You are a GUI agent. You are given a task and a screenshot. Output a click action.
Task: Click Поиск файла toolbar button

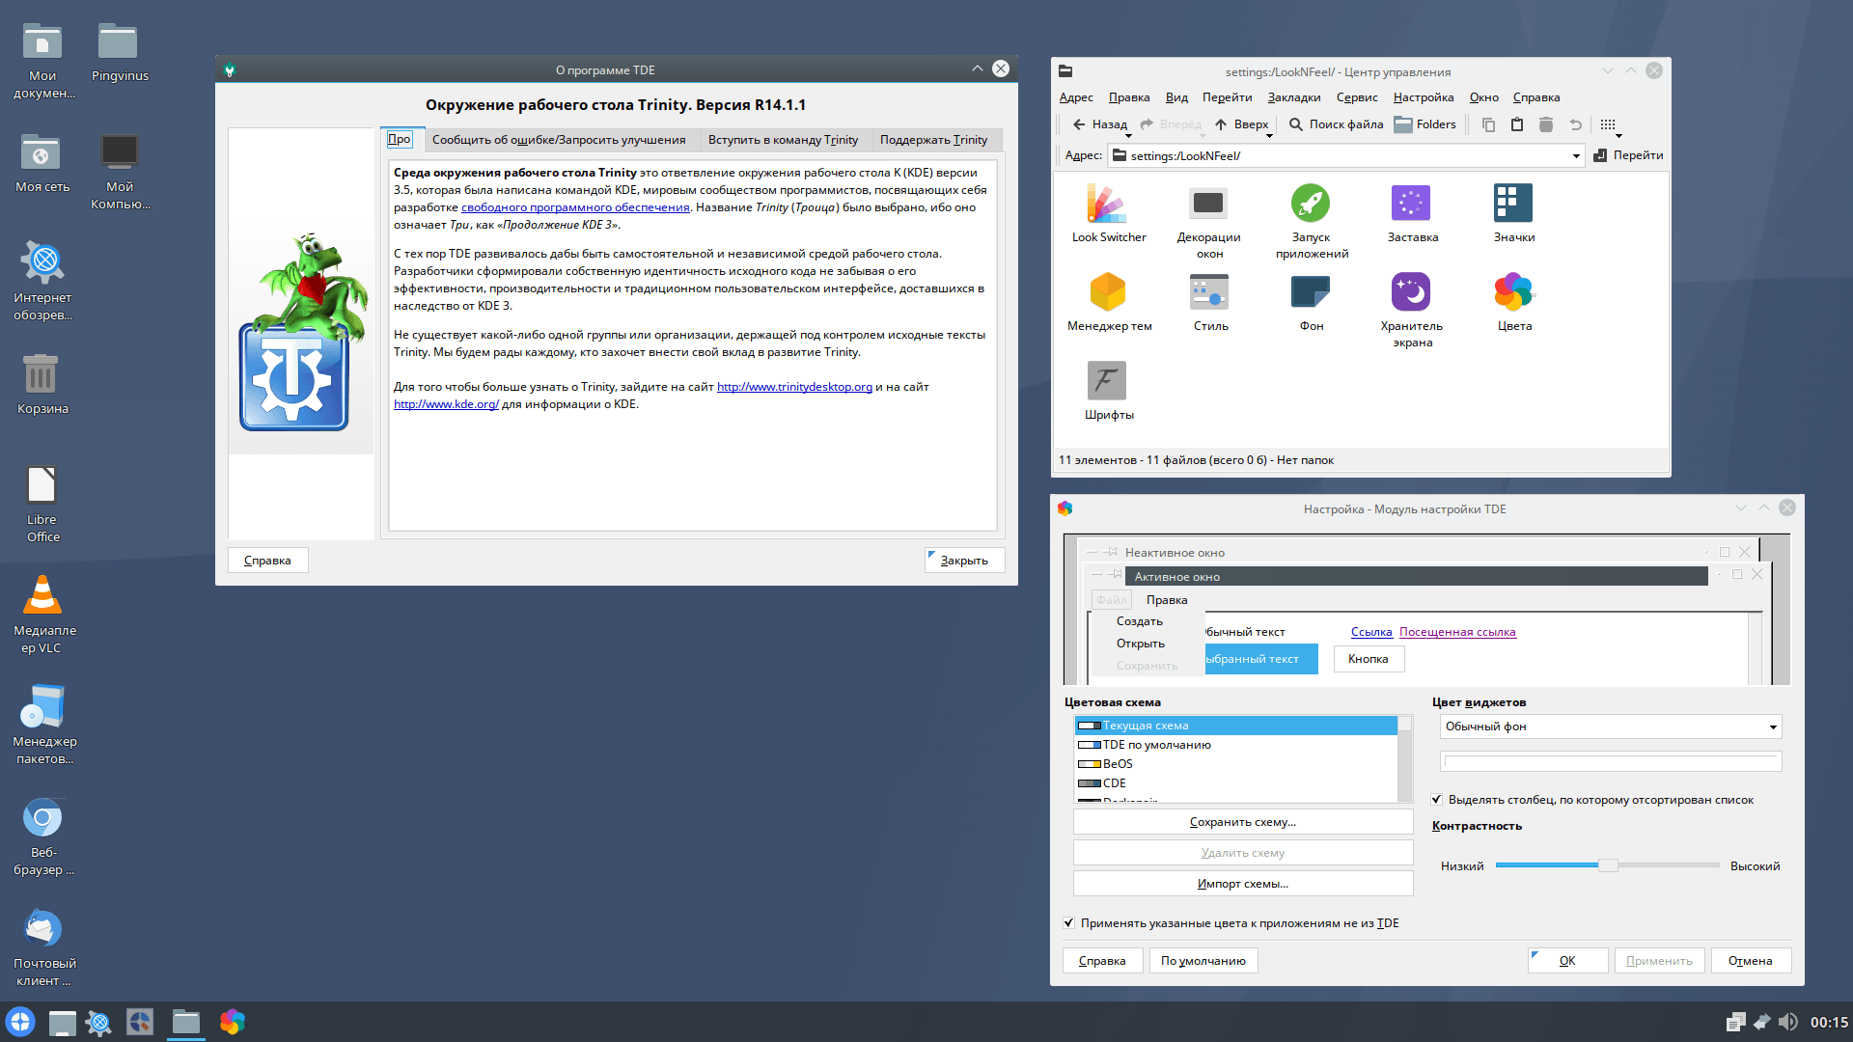(x=1336, y=124)
